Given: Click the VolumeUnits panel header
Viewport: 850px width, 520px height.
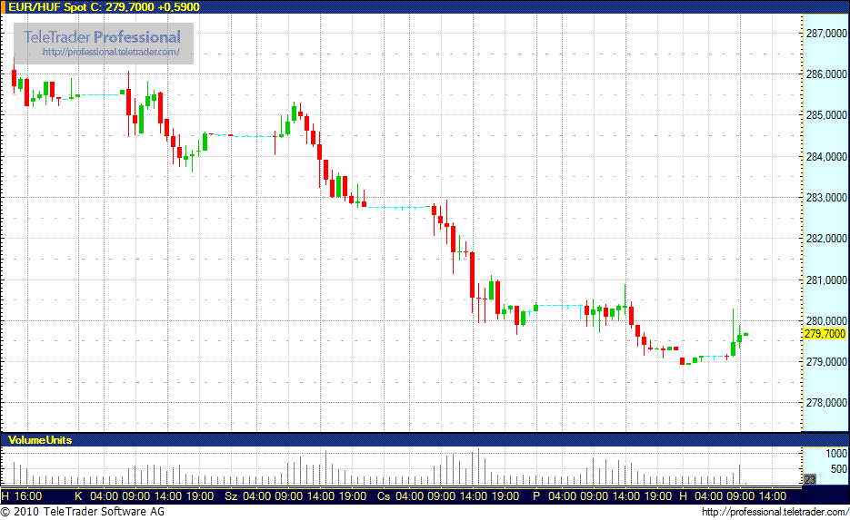Looking at the screenshot, I should pyautogui.click(x=40, y=440).
